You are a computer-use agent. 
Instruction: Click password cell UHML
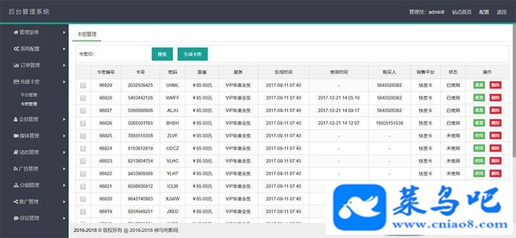pyautogui.click(x=172, y=85)
